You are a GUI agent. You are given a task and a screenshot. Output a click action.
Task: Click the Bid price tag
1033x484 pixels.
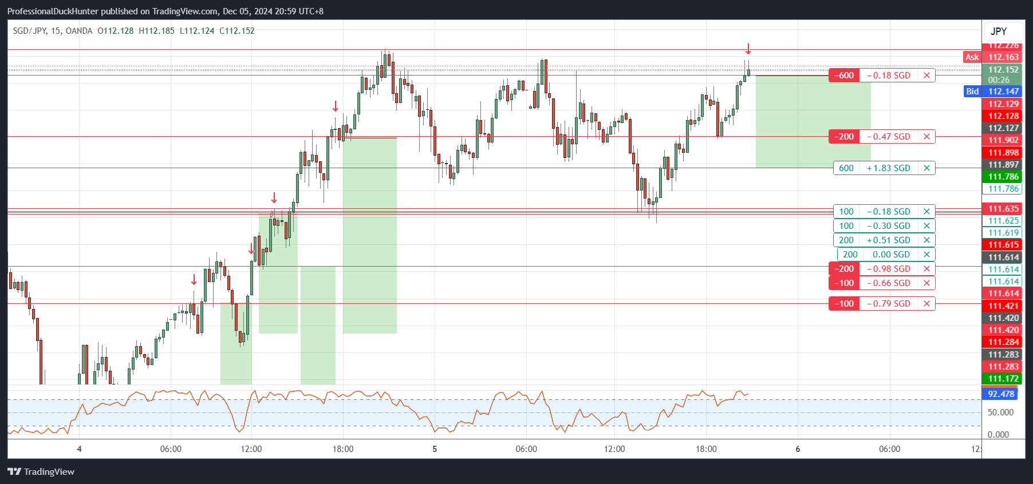pos(972,92)
